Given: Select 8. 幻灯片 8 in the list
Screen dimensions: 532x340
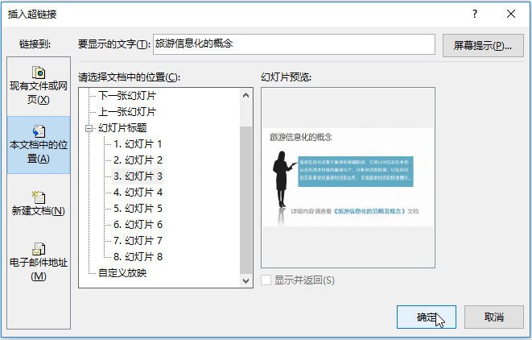Looking at the screenshot, I should (138, 256).
